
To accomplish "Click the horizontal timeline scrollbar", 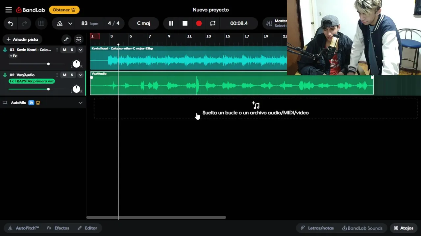I will 156,217.
